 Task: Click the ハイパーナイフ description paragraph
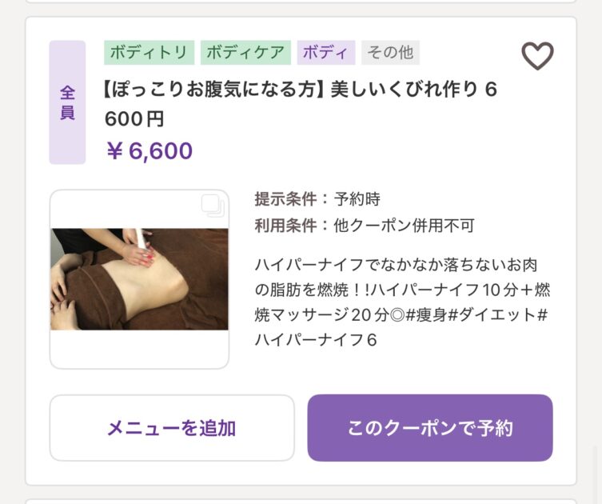[402, 302]
